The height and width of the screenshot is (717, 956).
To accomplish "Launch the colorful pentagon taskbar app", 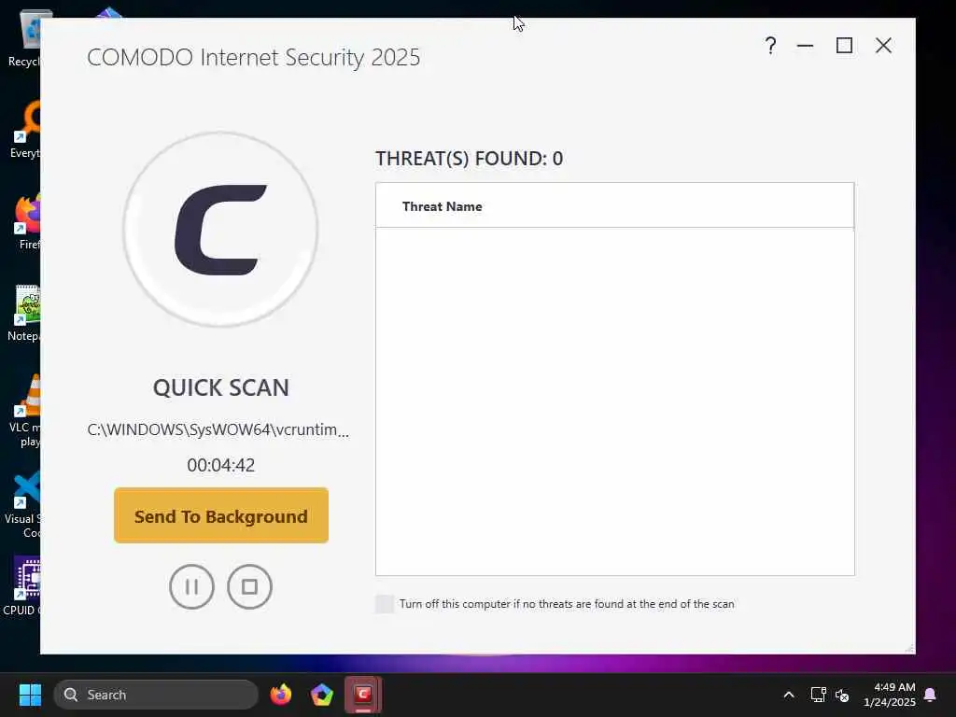I will [322, 695].
